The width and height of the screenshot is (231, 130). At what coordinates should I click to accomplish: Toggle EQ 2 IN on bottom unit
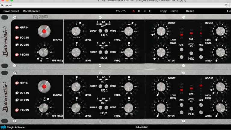pos(17,100)
